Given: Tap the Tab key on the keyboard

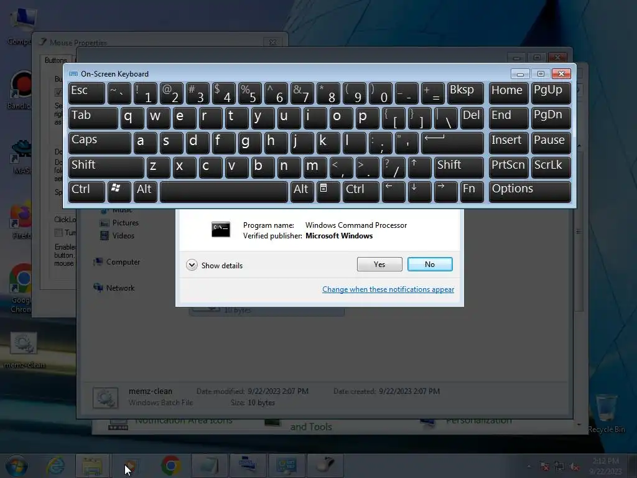Looking at the screenshot, I should tap(93, 118).
